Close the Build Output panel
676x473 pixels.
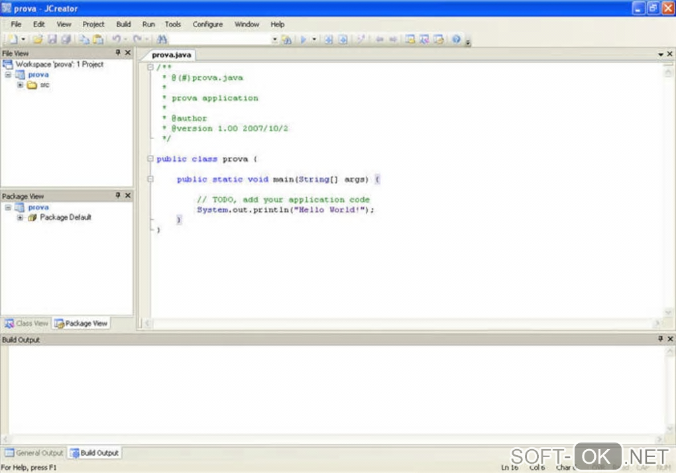click(671, 339)
